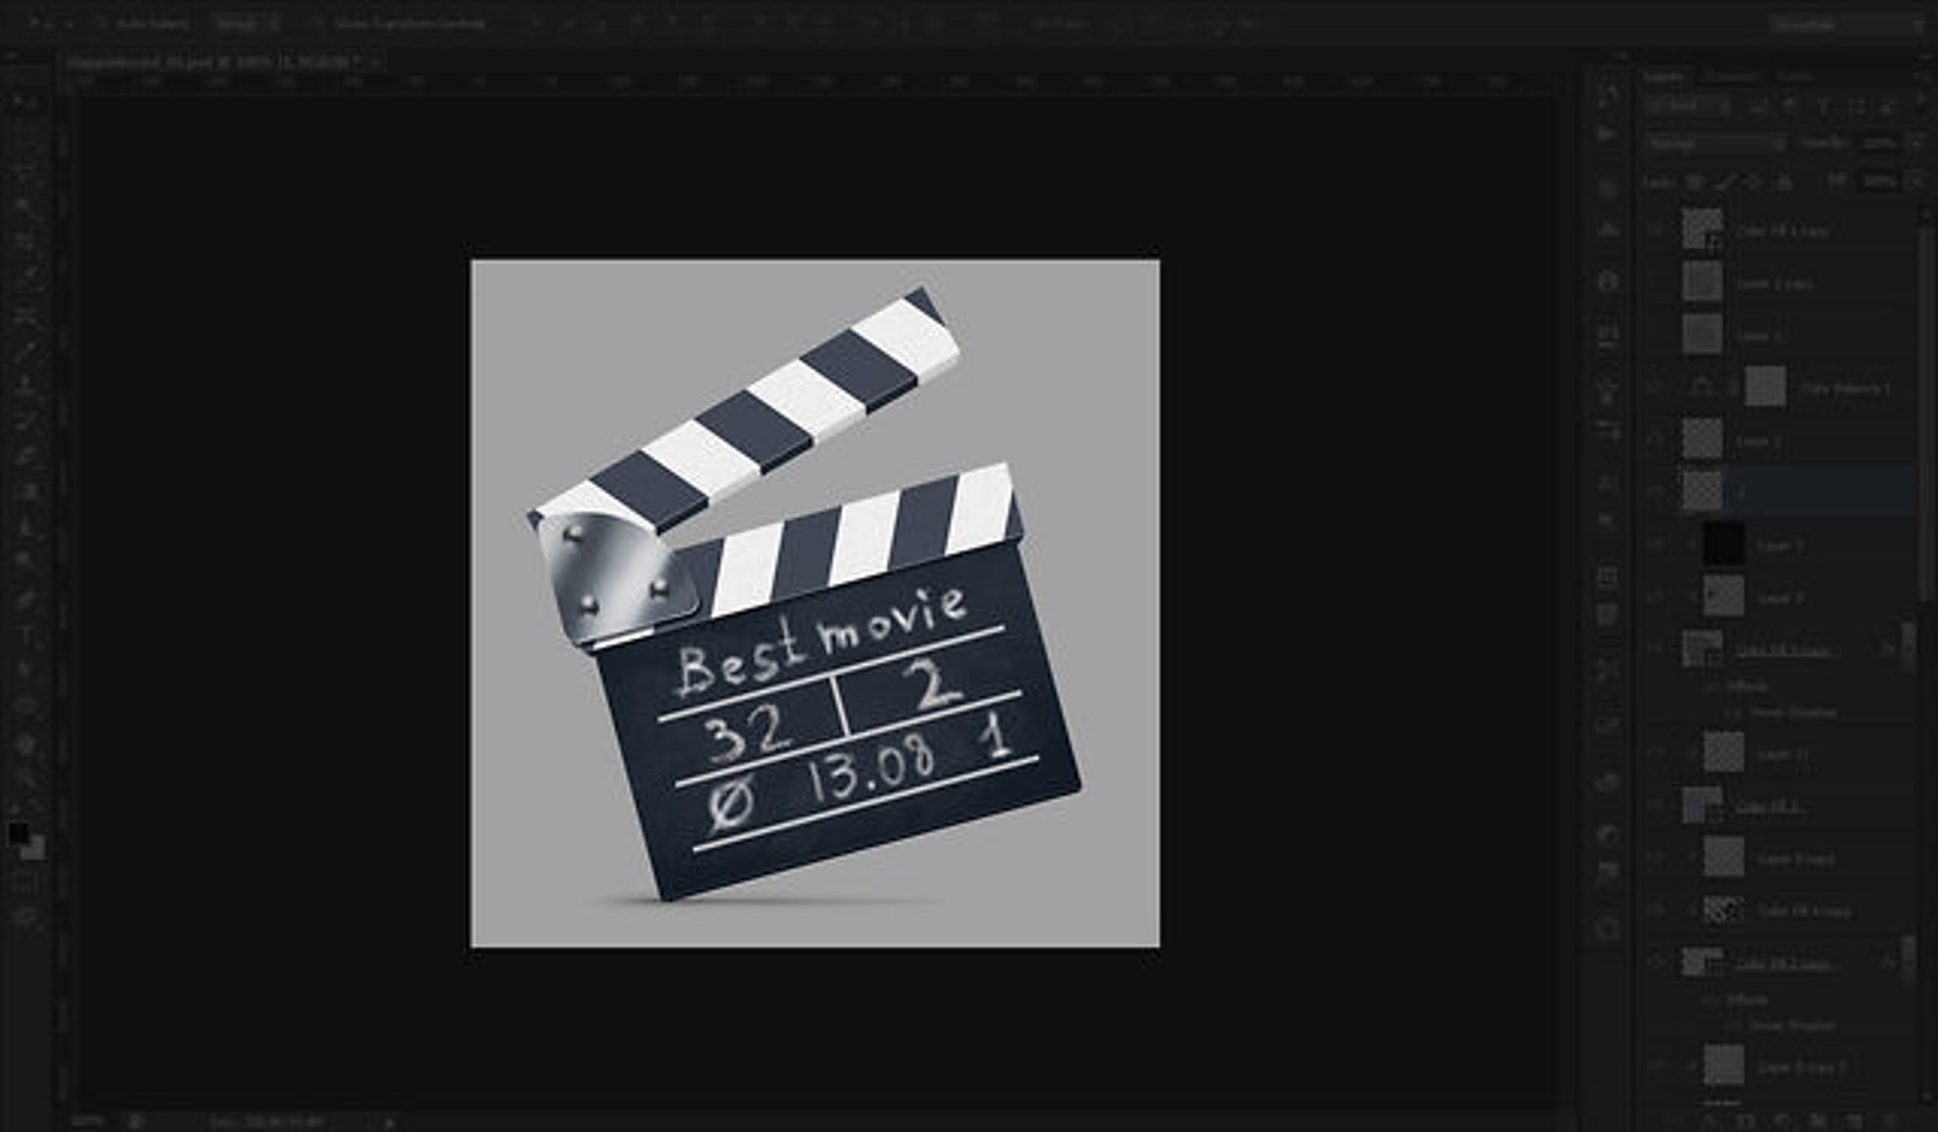
Task: Click the background color swatch
Action: pos(33,847)
